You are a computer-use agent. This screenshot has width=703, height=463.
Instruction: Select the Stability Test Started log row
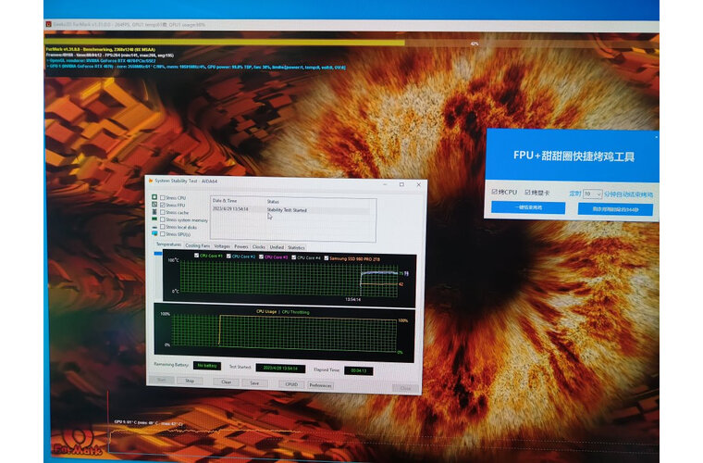tap(287, 210)
